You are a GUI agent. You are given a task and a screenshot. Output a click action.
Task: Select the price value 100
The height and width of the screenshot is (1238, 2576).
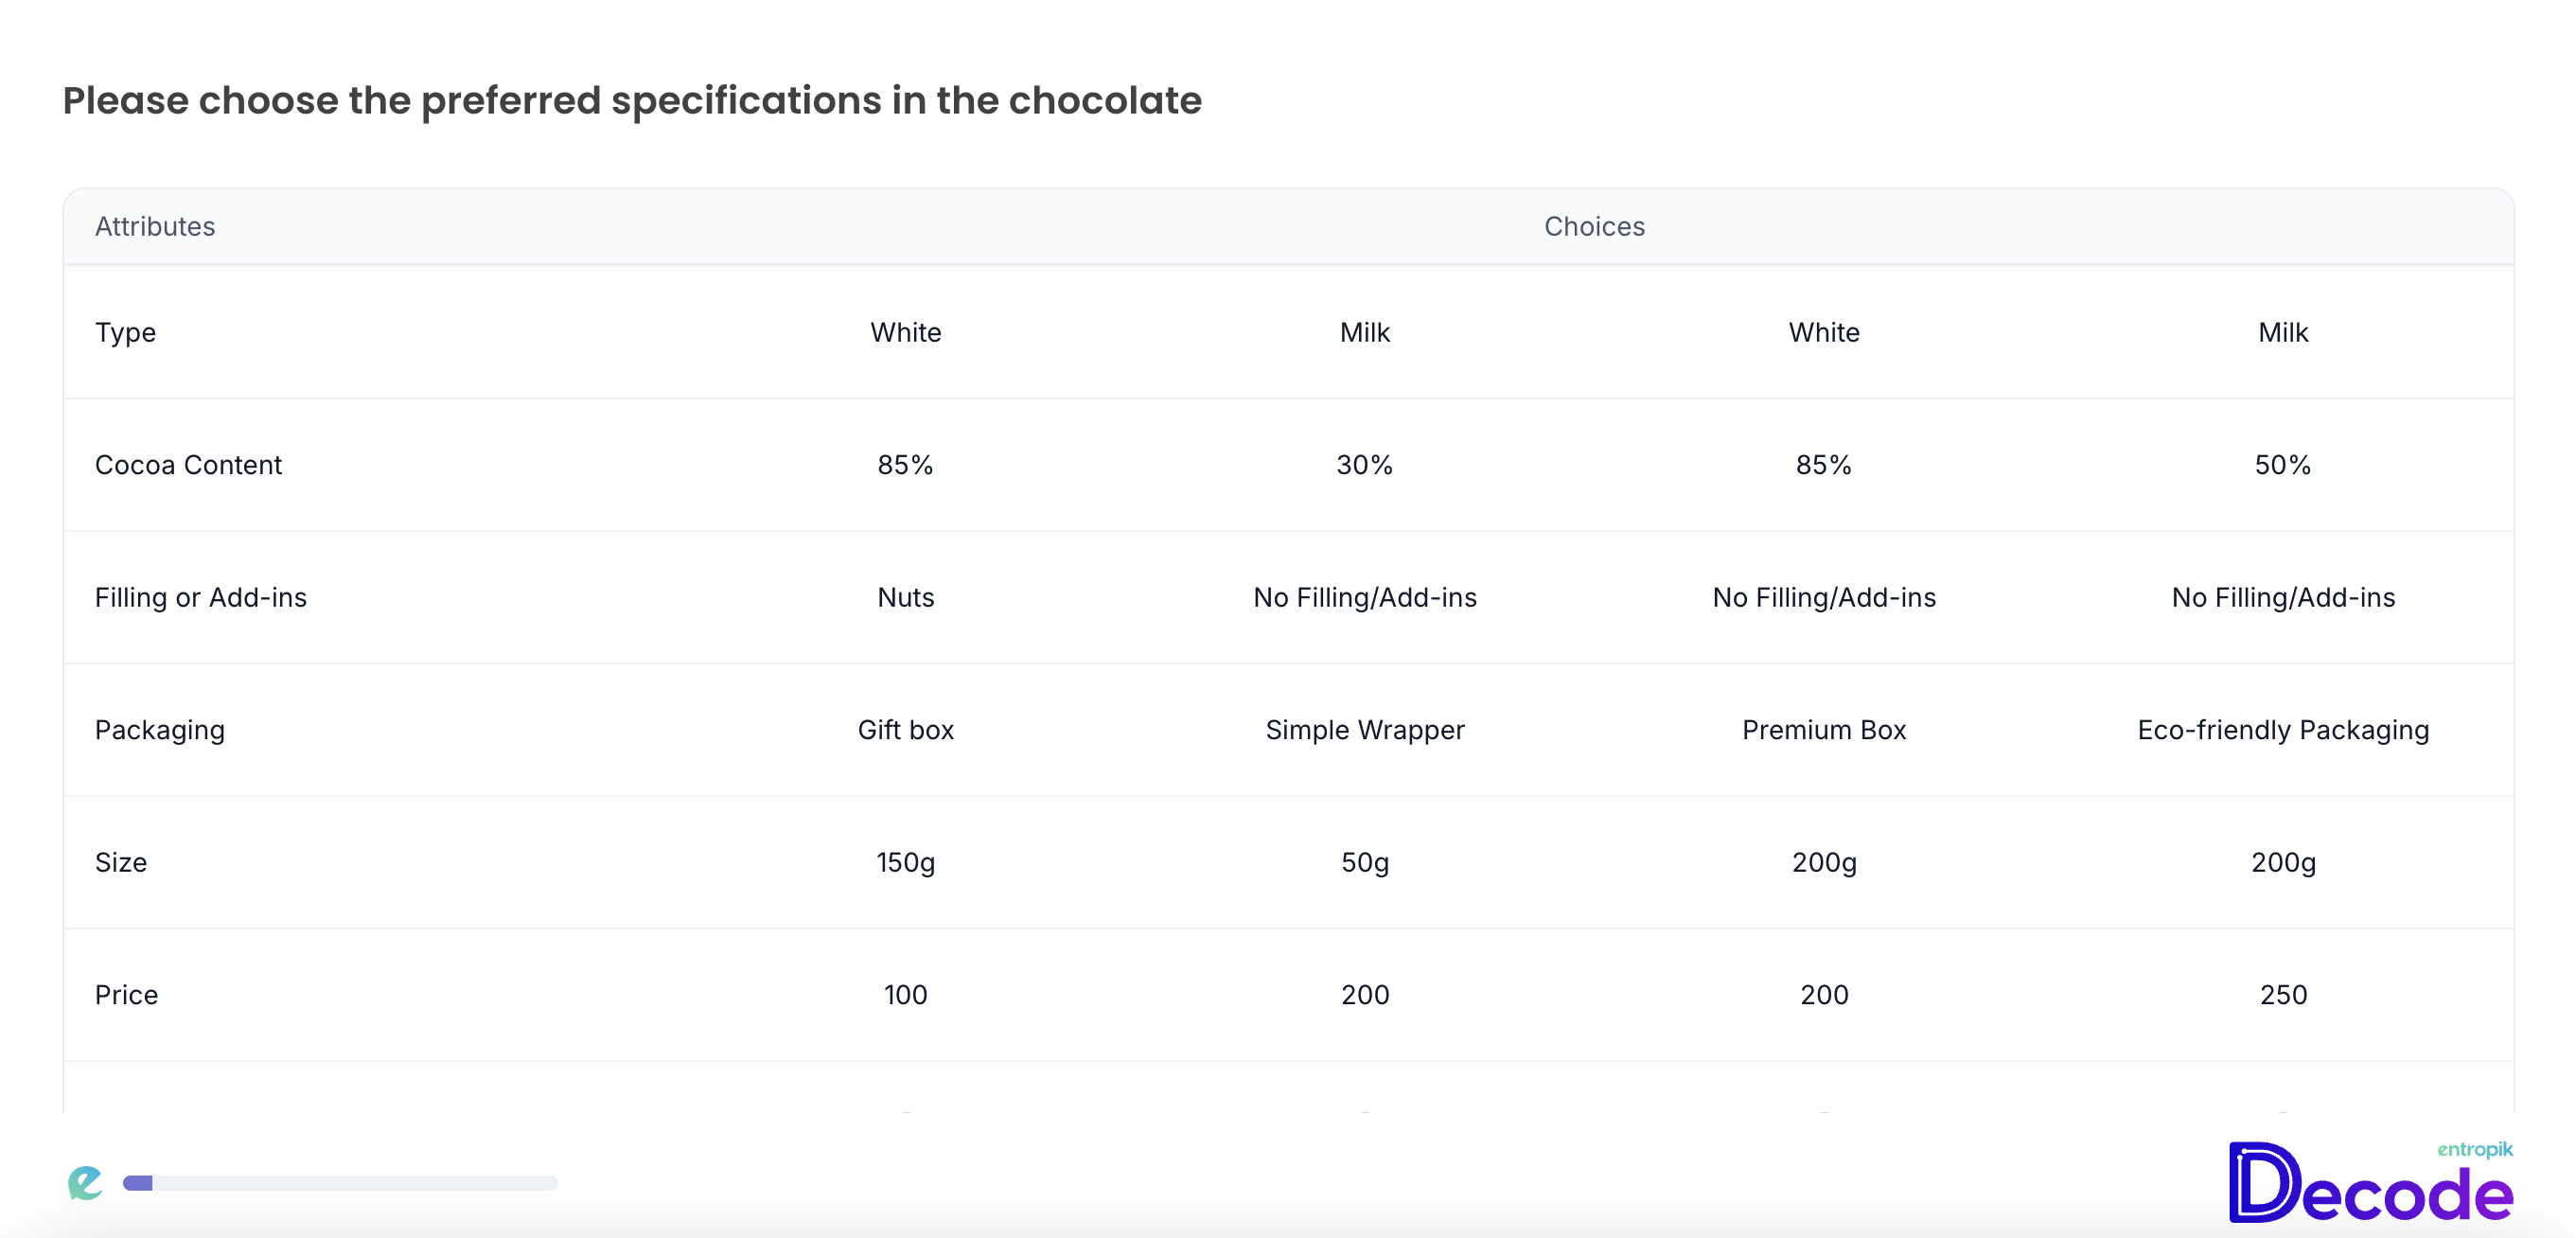[x=905, y=995]
